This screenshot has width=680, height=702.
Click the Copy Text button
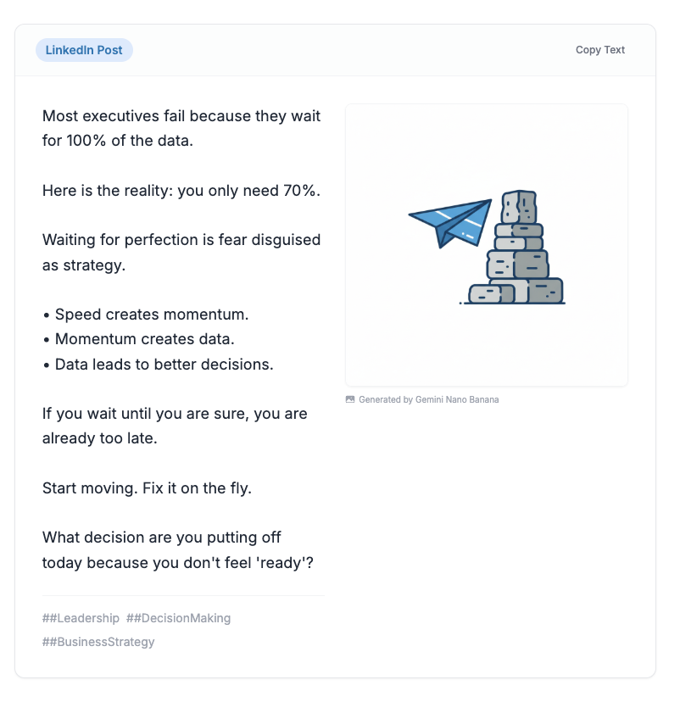point(599,50)
